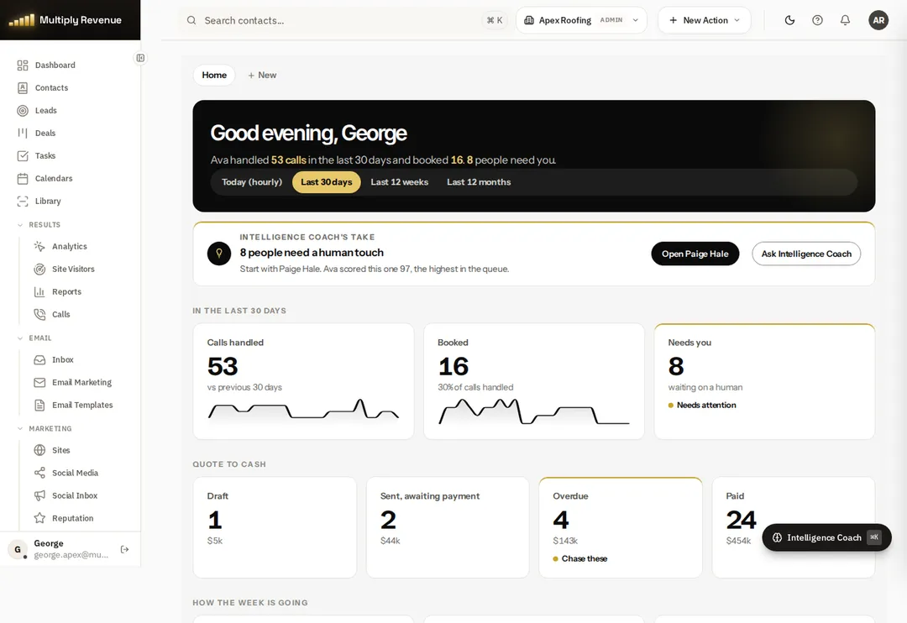Image resolution: width=907 pixels, height=623 pixels.
Task: Click Chase these link in Overdue card
Action: [579, 559]
